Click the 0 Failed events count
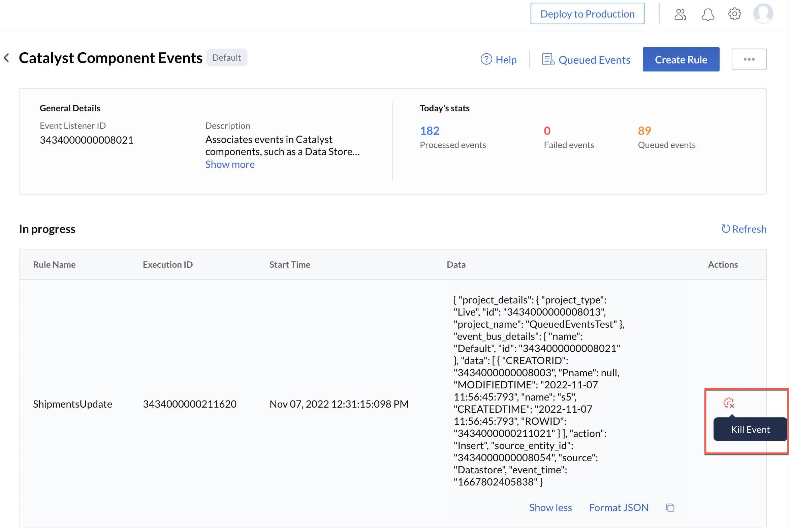This screenshot has width=789, height=531. [x=547, y=131]
